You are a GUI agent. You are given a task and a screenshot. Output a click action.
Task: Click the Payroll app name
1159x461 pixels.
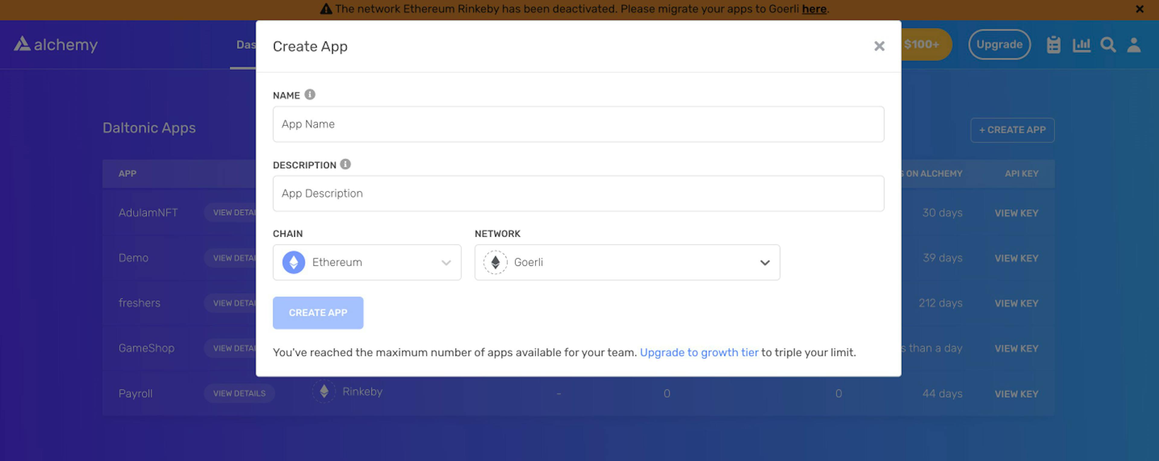click(x=136, y=394)
